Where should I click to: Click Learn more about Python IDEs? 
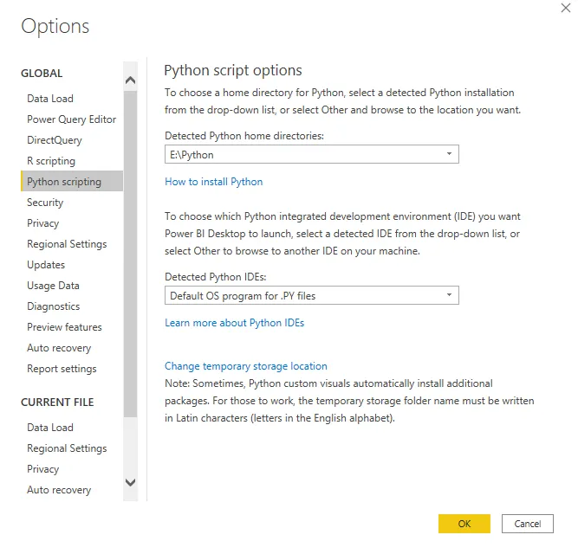(234, 323)
